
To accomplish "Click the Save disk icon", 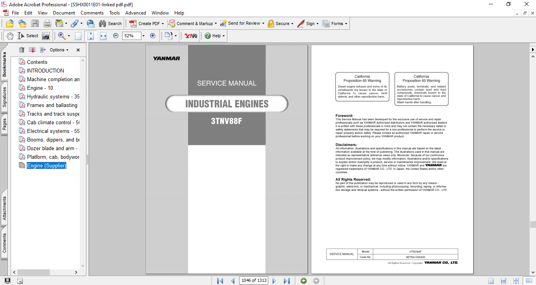I will (x=35, y=24).
